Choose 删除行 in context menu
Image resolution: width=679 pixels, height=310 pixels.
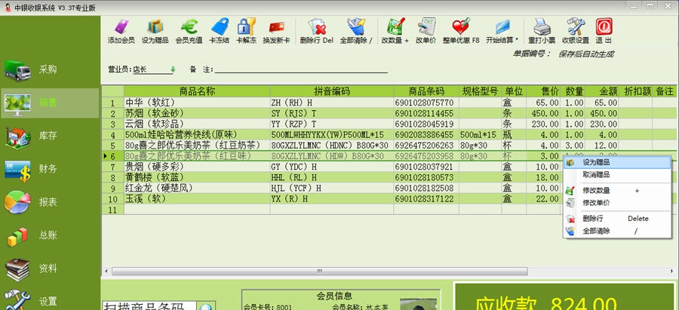tap(616, 219)
